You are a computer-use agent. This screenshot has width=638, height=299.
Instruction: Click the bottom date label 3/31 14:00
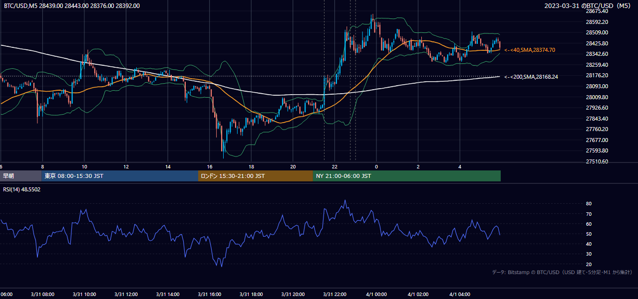(168, 295)
